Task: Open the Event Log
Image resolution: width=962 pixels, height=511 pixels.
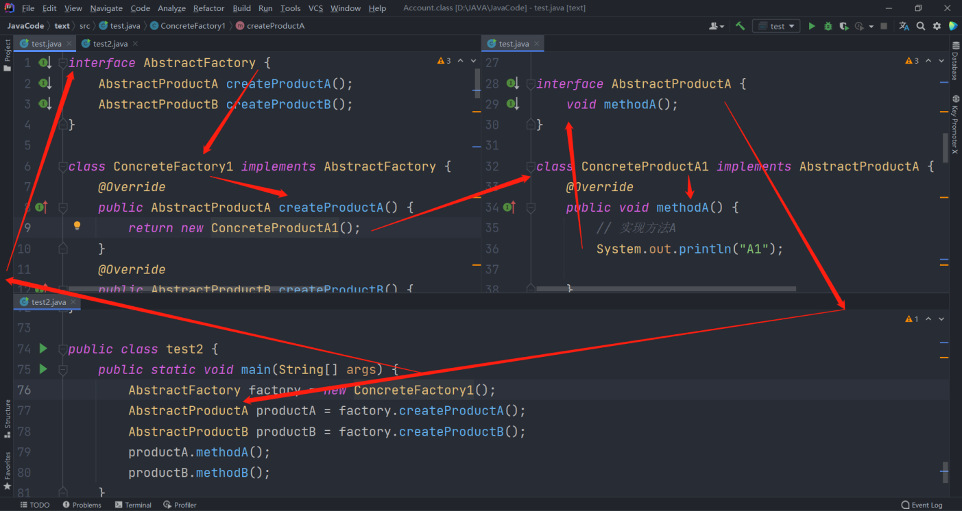Action: coord(922,505)
